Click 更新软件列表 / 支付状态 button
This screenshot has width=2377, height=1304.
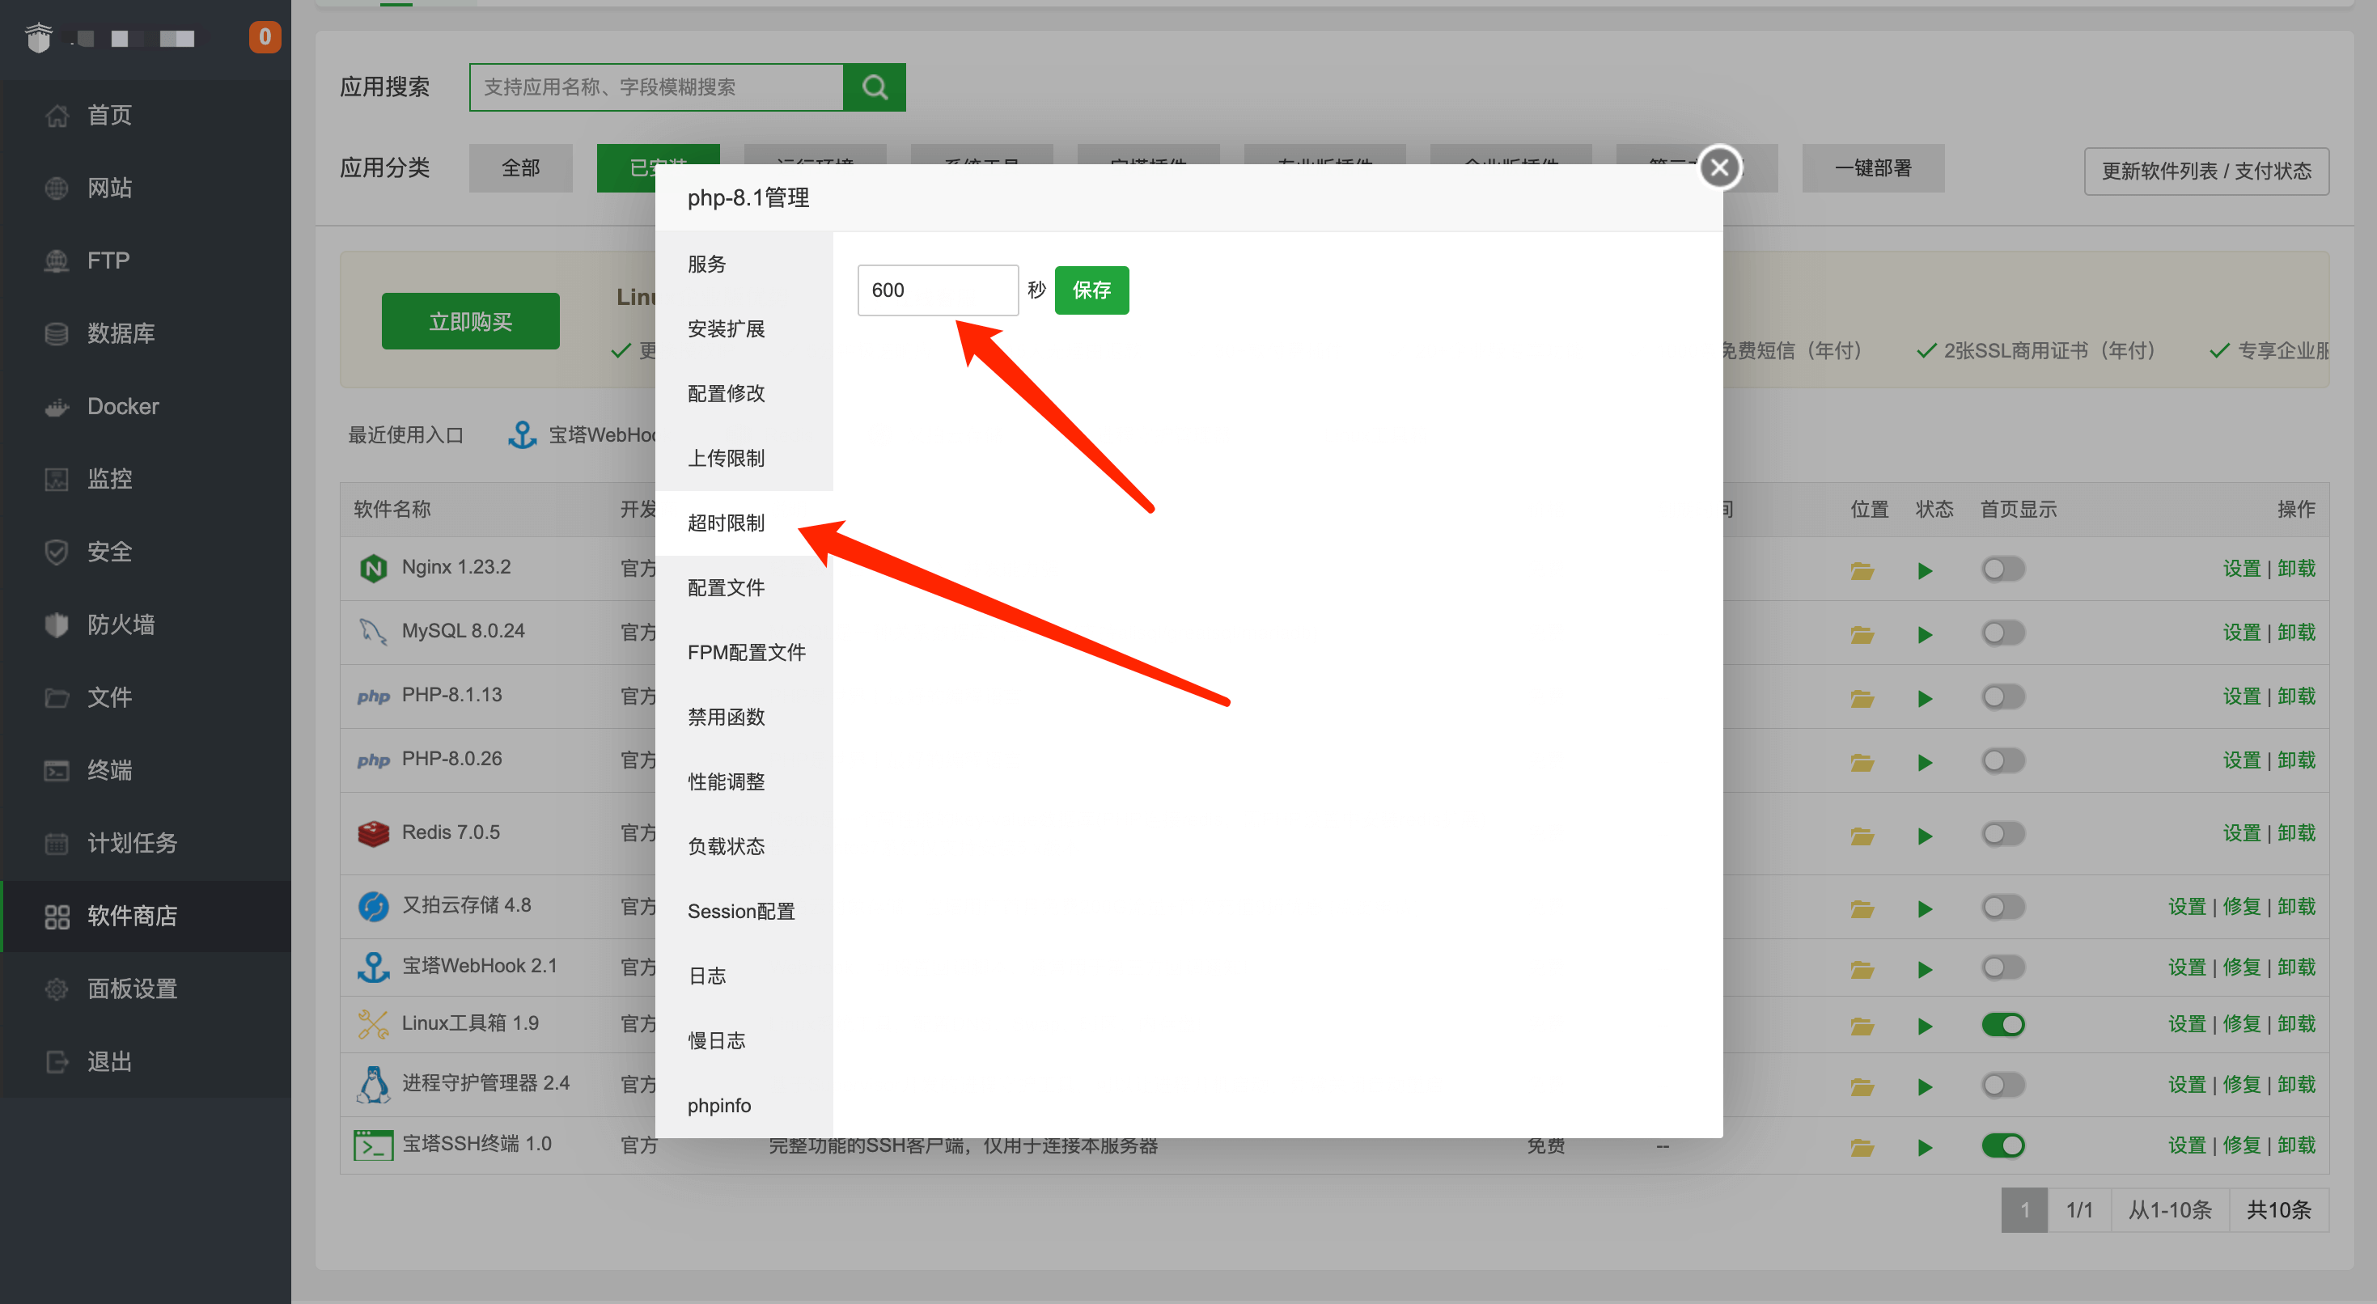pyautogui.click(x=2205, y=171)
